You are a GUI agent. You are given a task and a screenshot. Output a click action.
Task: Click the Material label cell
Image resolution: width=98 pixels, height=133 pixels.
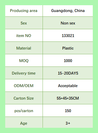click(24, 48)
